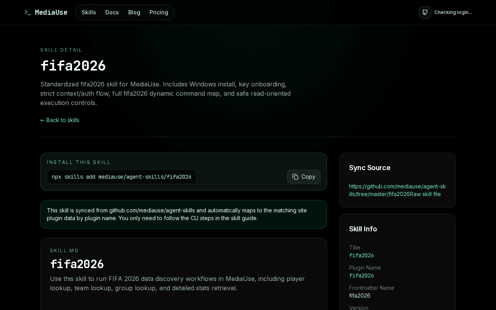The width and height of the screenshot is (496, 310).
Task: Open the Raw skill file link
Action: click(x=425, y=194)
